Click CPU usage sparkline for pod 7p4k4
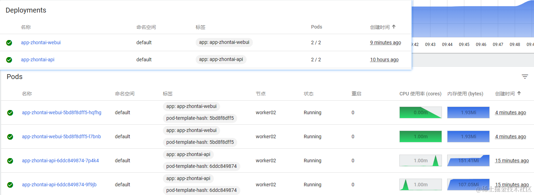534x195 pixels. coord(421,161)
